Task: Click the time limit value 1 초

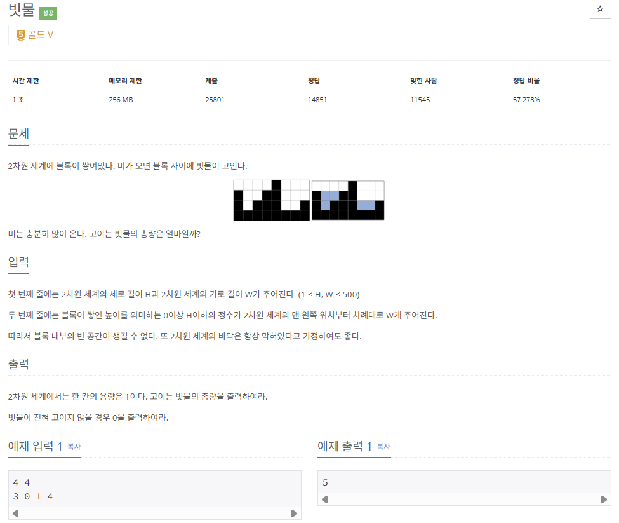Action: tap(18, 100)
